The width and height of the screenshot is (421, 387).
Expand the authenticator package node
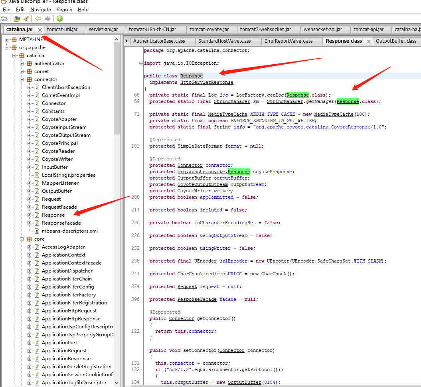pos(22,64)
